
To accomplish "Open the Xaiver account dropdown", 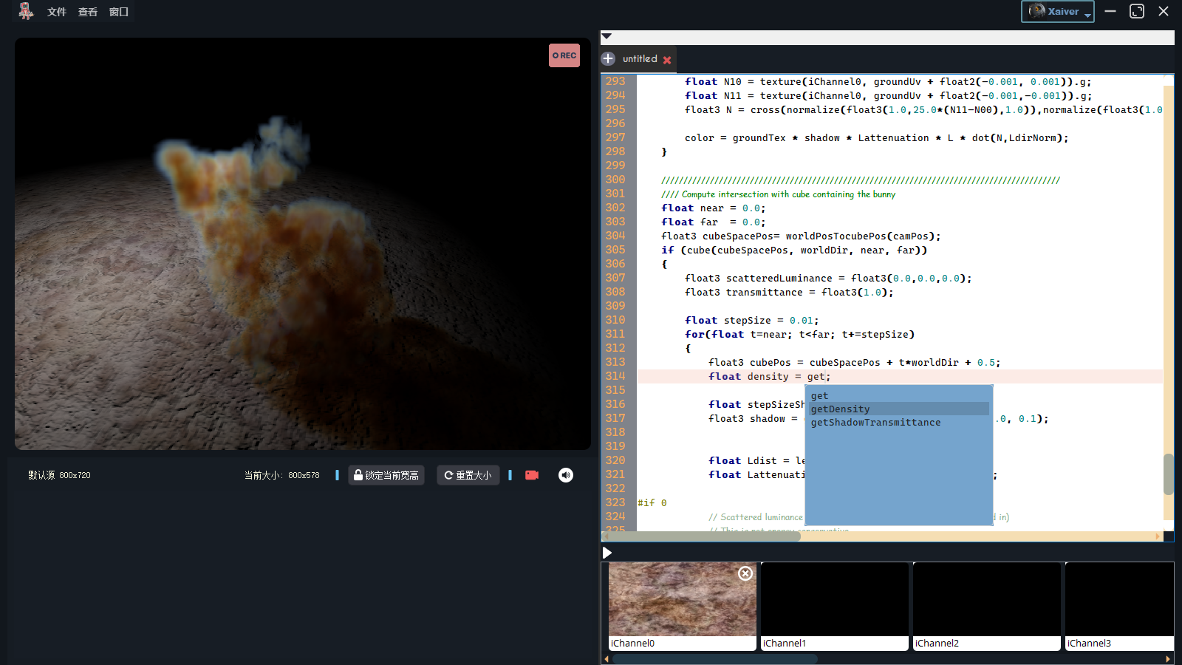I will coord(1057,11).
